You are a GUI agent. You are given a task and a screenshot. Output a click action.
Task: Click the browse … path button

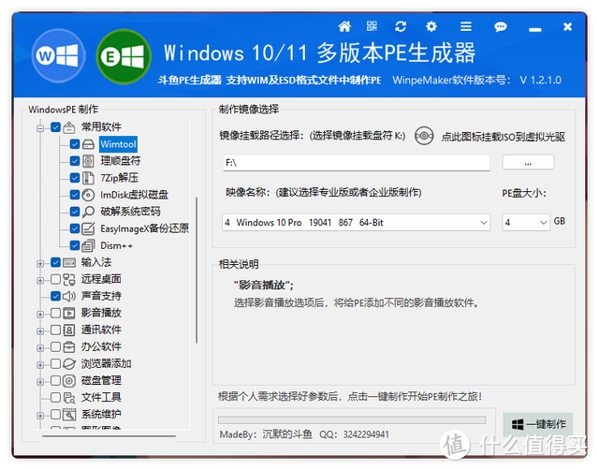528,163
